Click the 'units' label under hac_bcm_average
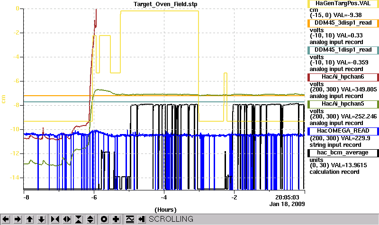Image resolution: width=379 pixels, height=225 pixels. coord(316,160)
